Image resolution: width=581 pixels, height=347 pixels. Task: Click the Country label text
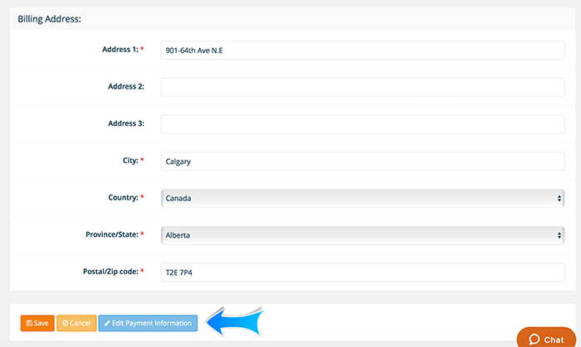pos(123,197)
